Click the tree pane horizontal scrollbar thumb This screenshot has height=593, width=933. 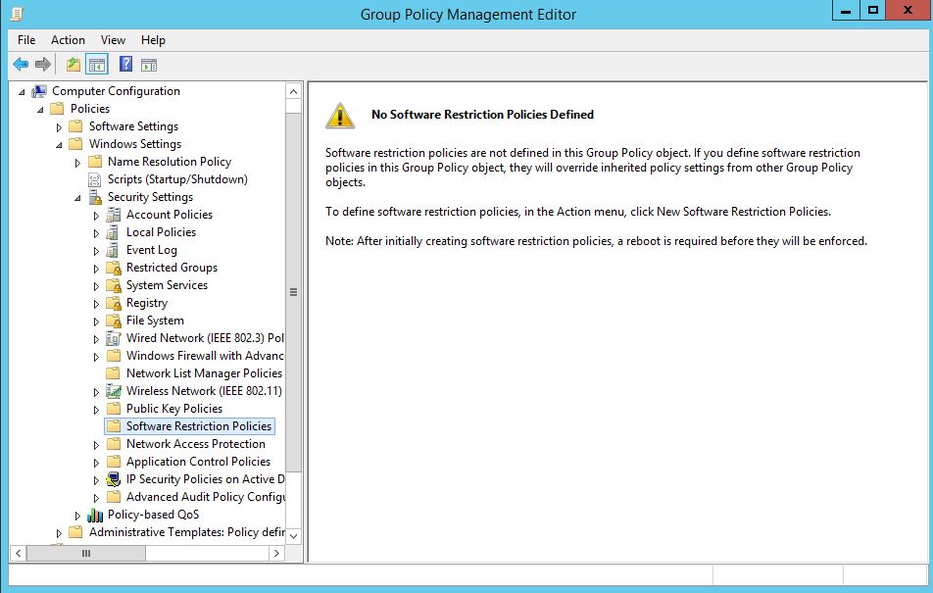86,553
